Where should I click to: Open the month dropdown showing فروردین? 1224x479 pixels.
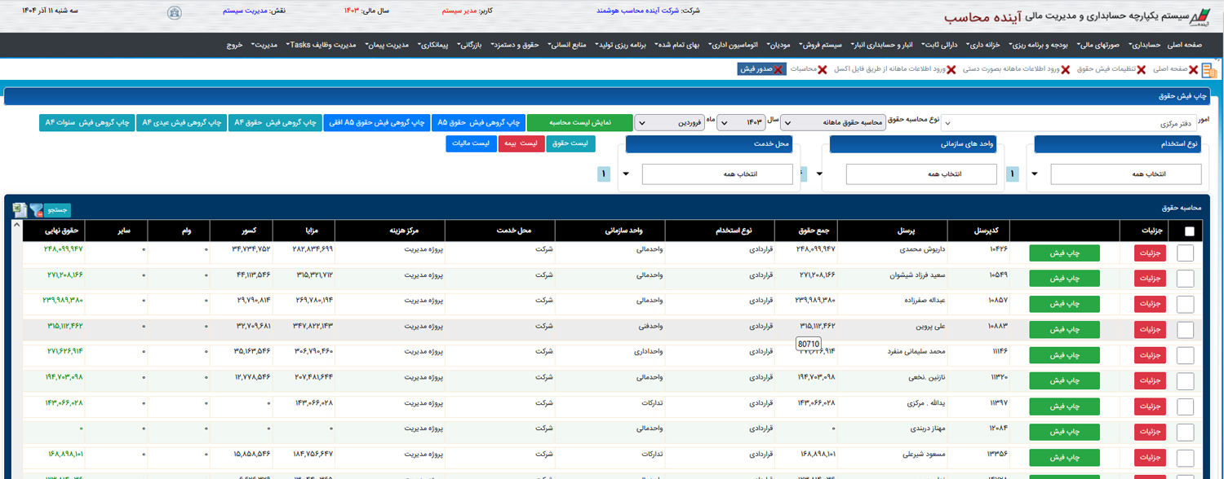pyautogui.click(x=669, y=123)
